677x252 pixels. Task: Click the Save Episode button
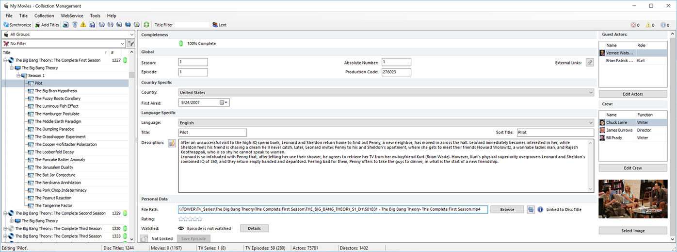(x=193, y=238)
